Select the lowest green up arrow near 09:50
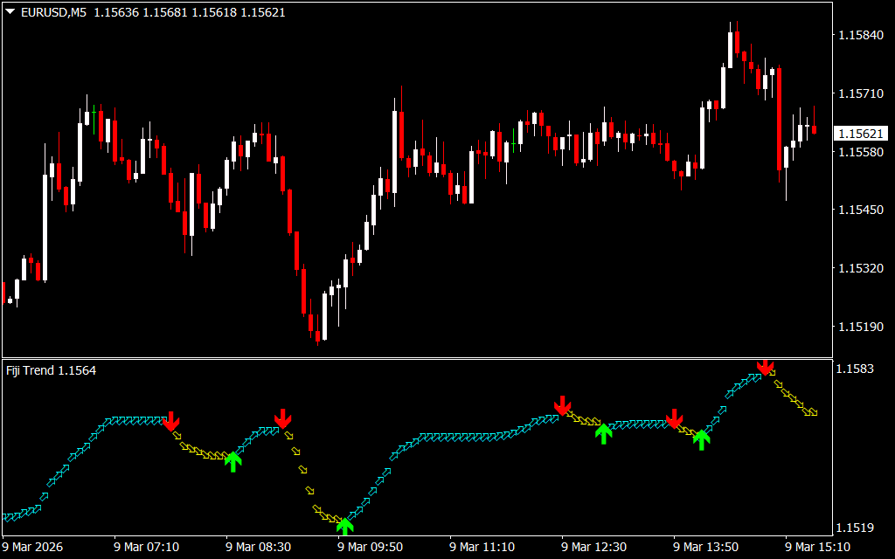Image resolution: width=895 pixels, height=559 pixels. [x=344, y=525]
